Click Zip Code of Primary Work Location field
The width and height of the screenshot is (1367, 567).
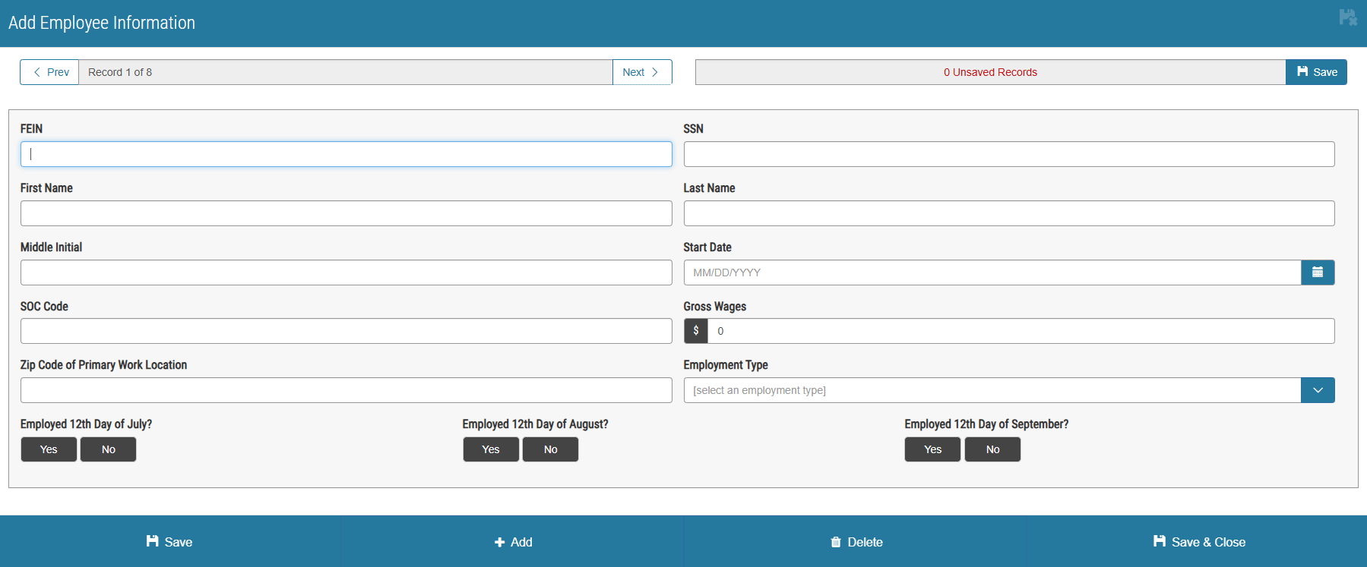point(346,390)
